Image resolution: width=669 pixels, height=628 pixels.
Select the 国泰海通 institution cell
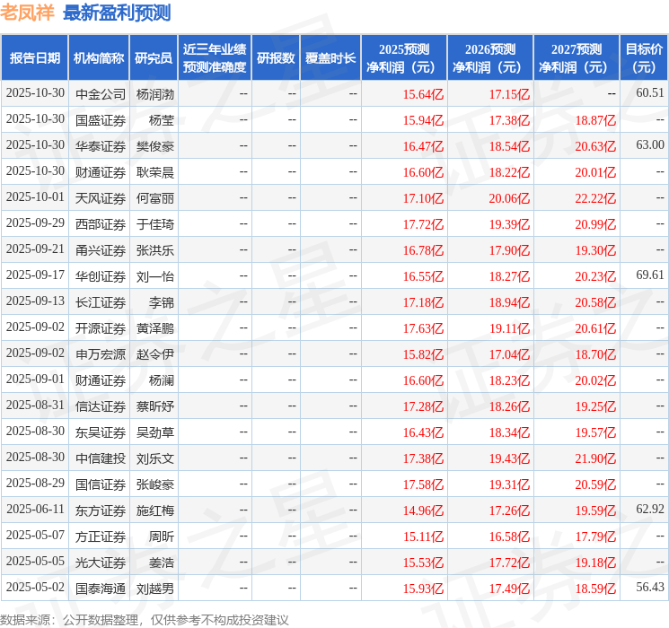click(101, 589)
